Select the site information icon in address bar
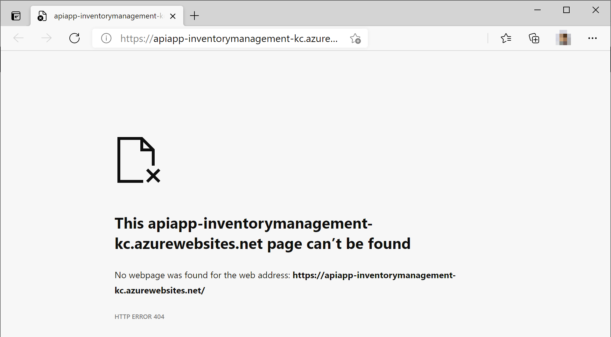Image resolution: width=611 pixels, height=337 pixels. click(106, 38)
